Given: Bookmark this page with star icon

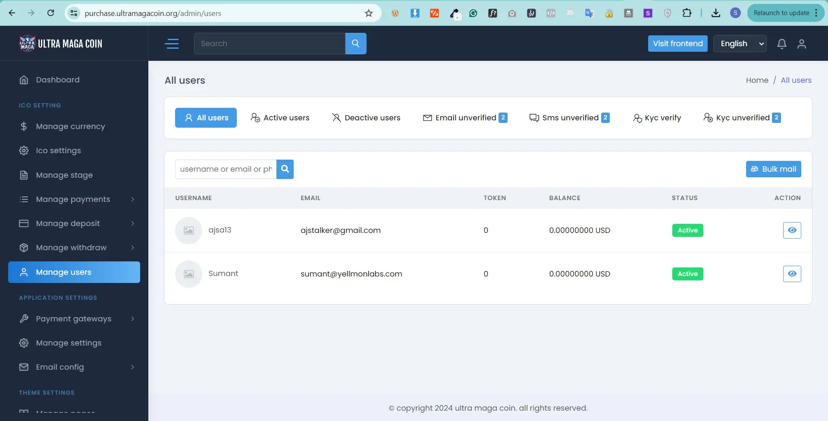Looking at the screenshot, I should coord(368,13).
